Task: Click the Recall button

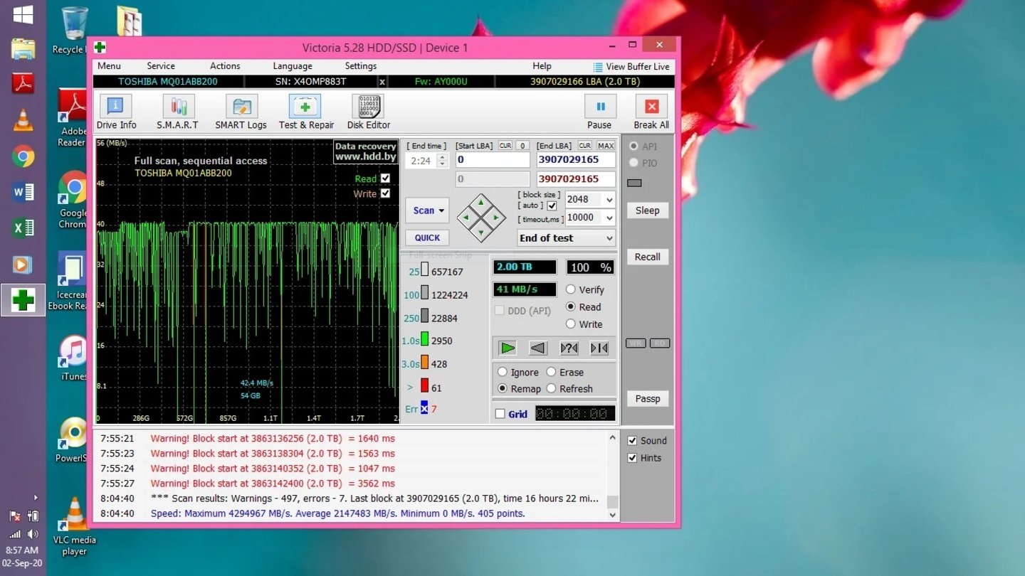Action: (647, 257)
